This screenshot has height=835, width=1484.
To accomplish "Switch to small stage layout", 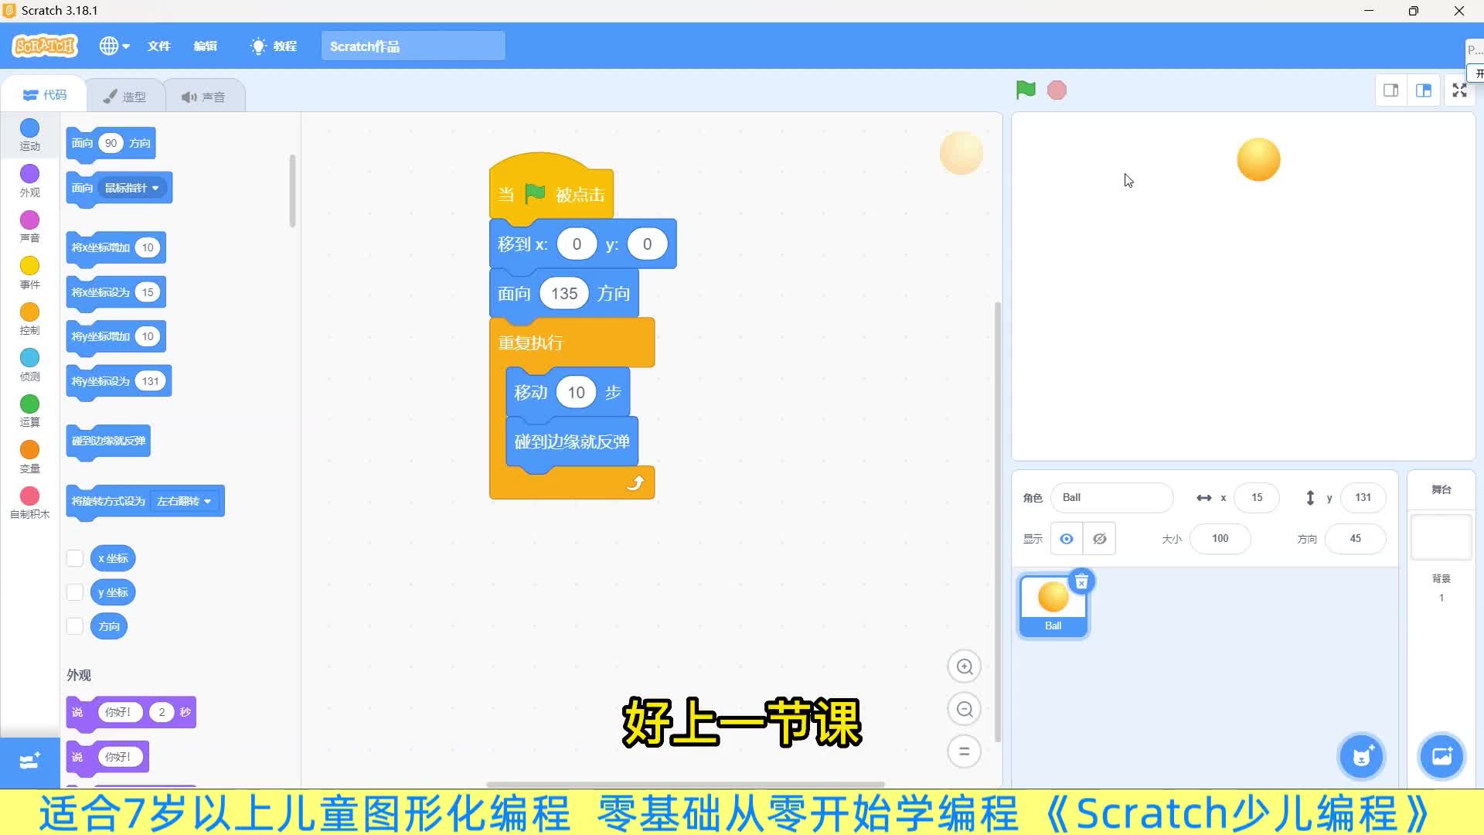I will point(1390,90).
